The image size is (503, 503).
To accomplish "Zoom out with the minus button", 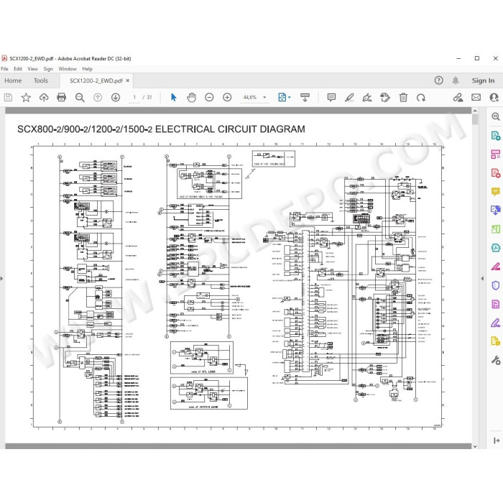I will point(209,97).
